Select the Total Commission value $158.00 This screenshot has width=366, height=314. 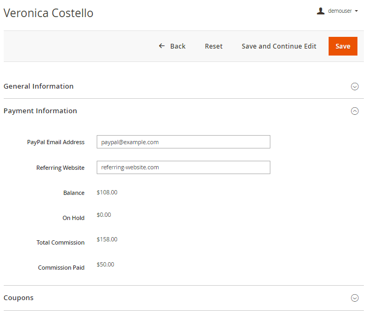pos(107,239)
